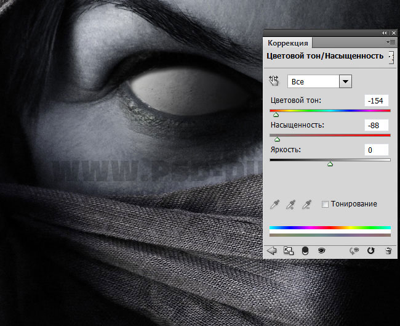Return to adjustment list with back arrow
The width and height of the screenshot is (400, 326).
271,251
